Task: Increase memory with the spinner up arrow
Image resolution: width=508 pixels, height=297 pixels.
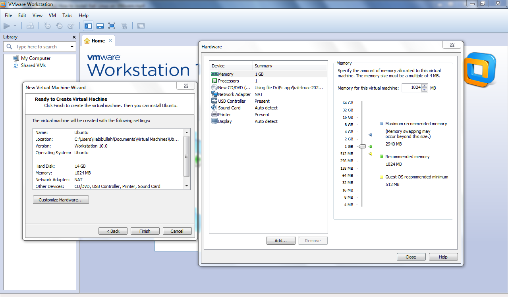Action: [x=425, y=86]
